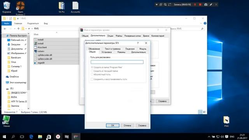Click Справка button in archive dialog
Image resolution: width=249 pixels, height=140 pixels.
pos(162,101)
